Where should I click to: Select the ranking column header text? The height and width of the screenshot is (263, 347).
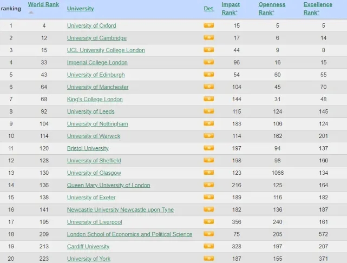(11, 9)
